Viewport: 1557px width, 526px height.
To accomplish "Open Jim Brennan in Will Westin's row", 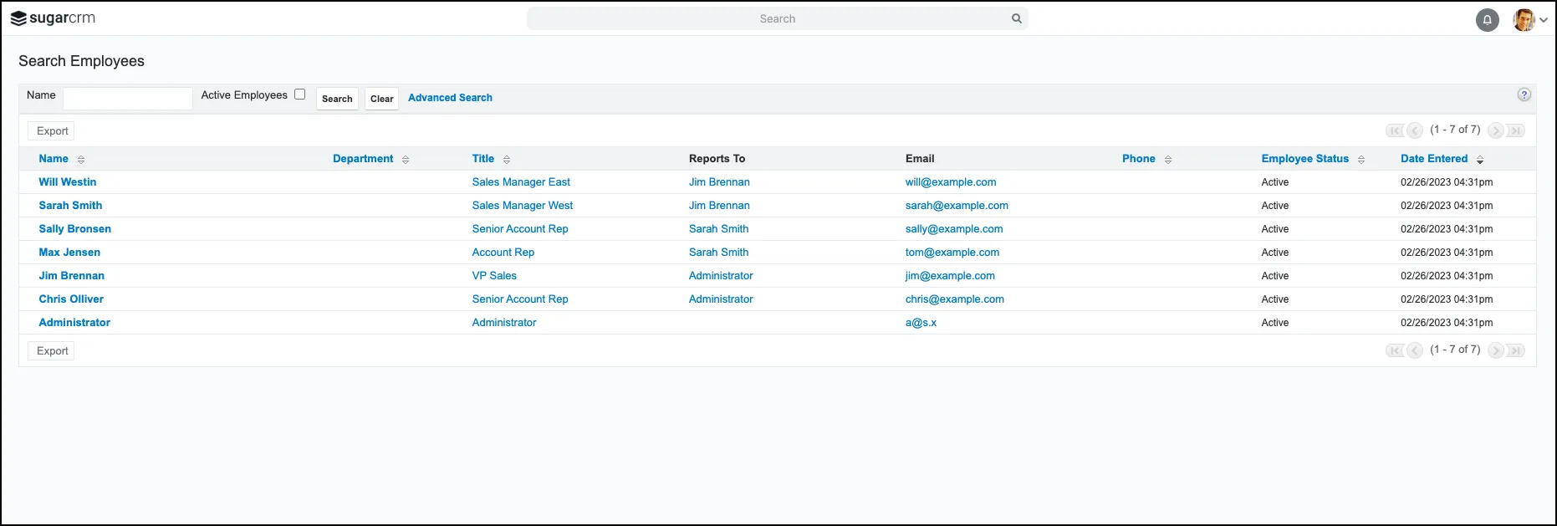I will tap(719, 182).
